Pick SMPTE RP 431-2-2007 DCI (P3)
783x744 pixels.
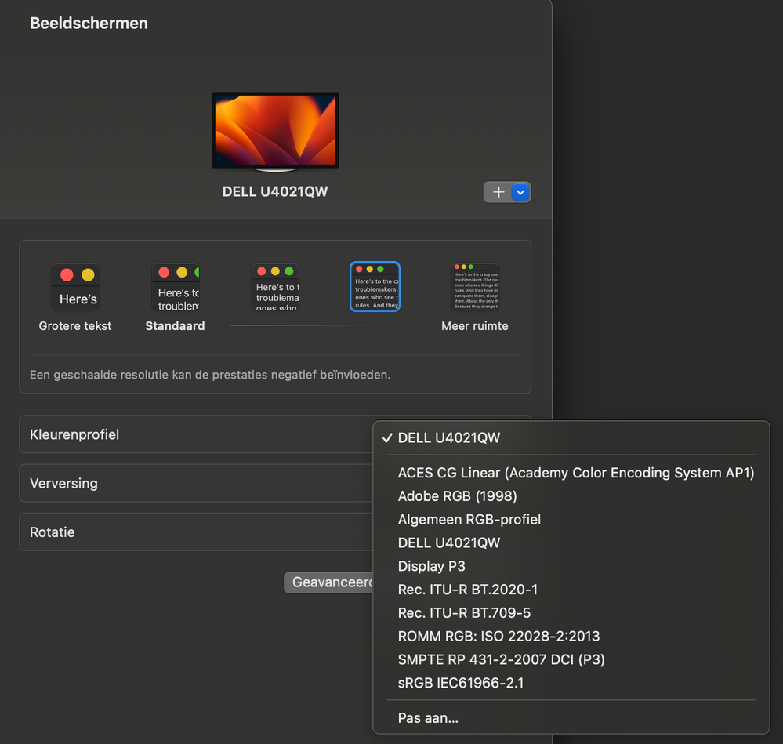571,659
